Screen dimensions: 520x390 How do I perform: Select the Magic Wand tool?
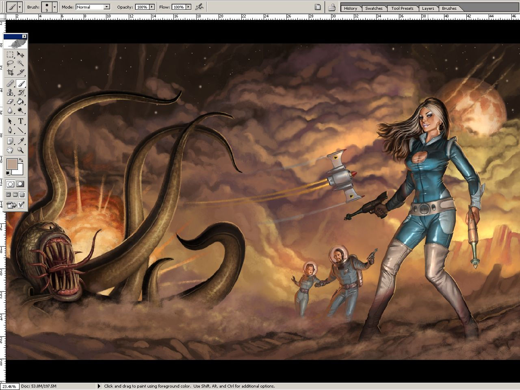click(21, 63)
